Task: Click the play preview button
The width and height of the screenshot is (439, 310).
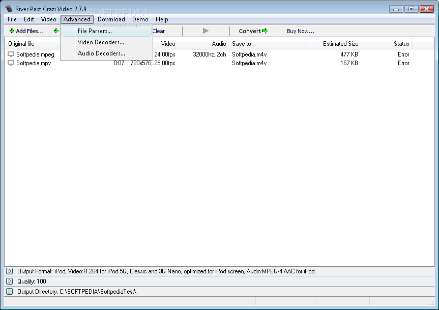Action: tap(206, 31)
